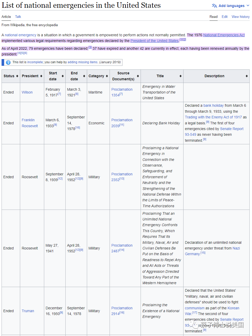
Task: Select the Read tab
Action: tap(213, 17)
